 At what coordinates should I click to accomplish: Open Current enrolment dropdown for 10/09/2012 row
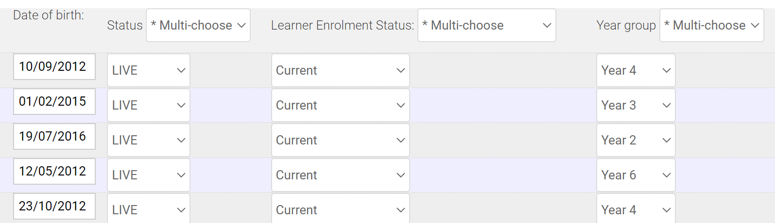point(340,70)
